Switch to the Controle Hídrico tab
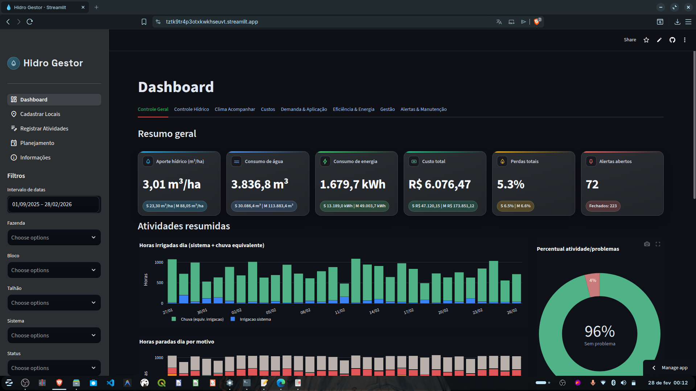The width and height of the screenshot is (696, 391). pyautogui.click(x=191, y=109)
